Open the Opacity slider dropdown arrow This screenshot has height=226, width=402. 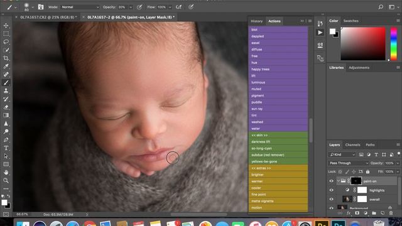tap(131, 7)
